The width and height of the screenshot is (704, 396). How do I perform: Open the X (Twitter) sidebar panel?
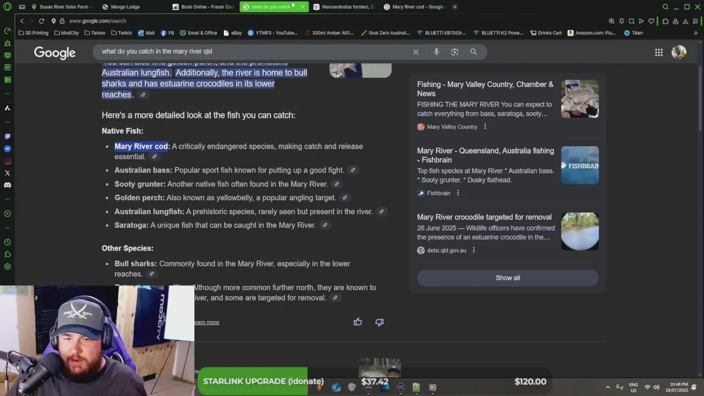point(7,173)
